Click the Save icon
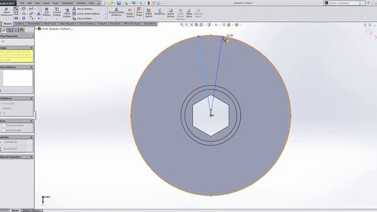Image resolution: width=377 pixels, height=212 pixels. pos(119,3)
